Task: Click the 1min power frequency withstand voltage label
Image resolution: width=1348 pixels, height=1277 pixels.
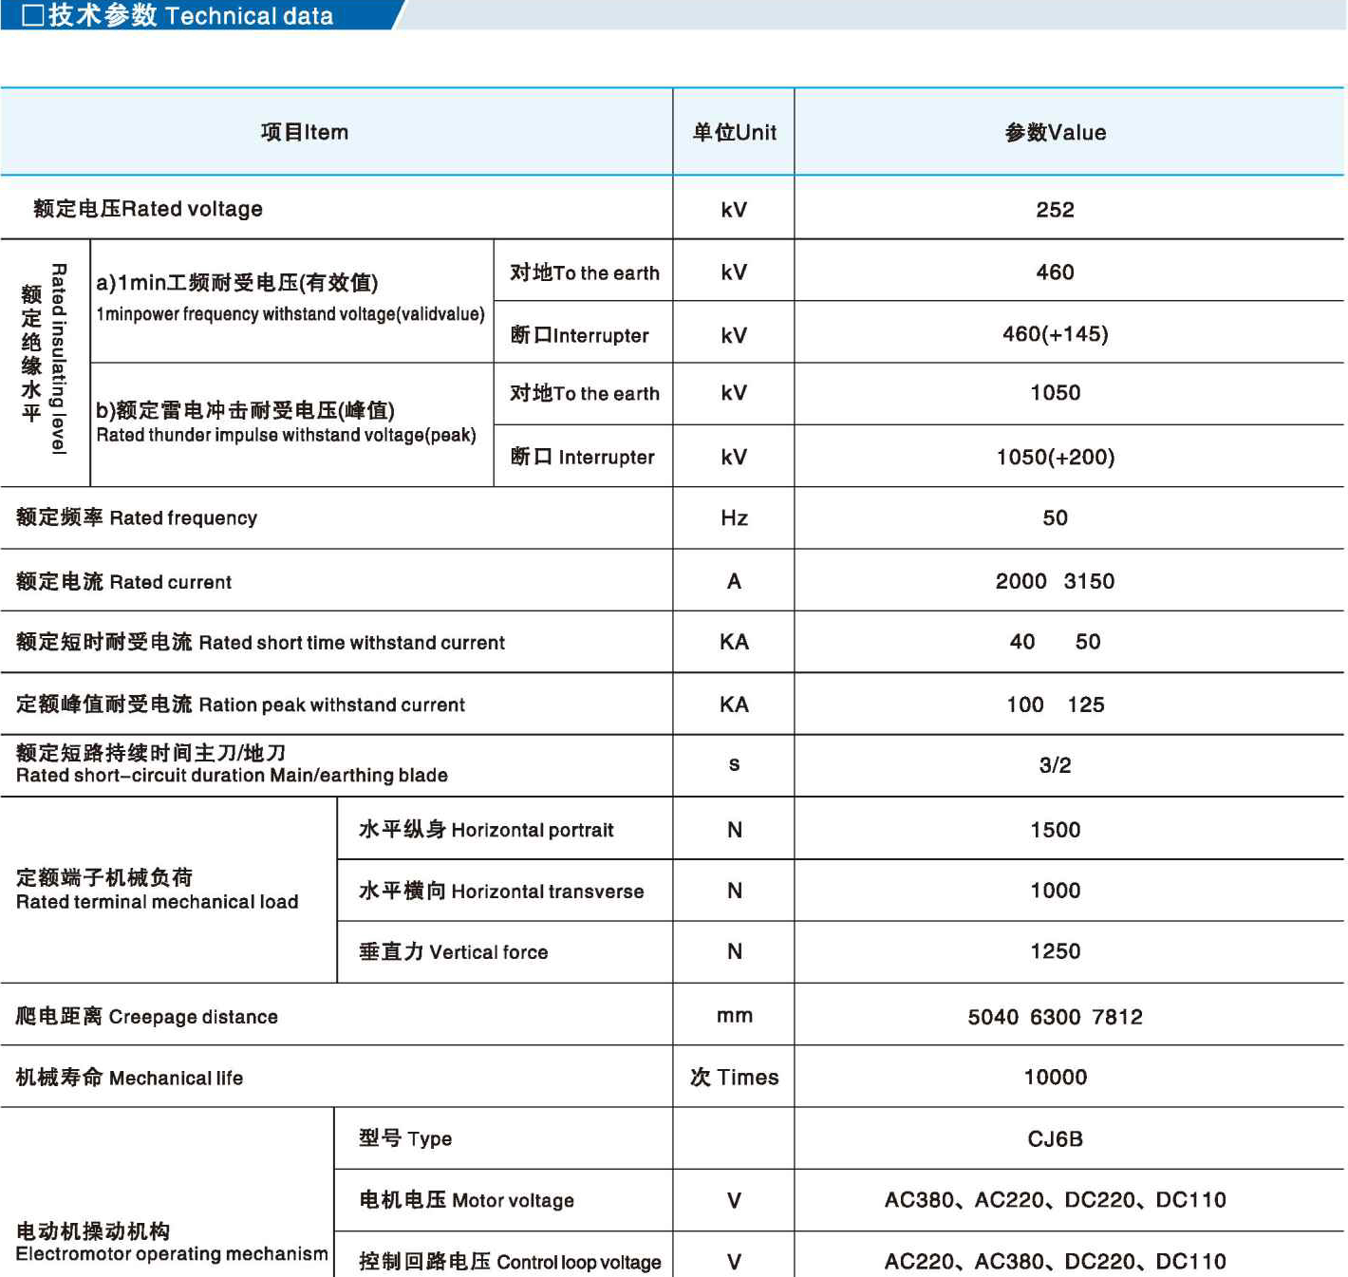Action: pos(290,297)
